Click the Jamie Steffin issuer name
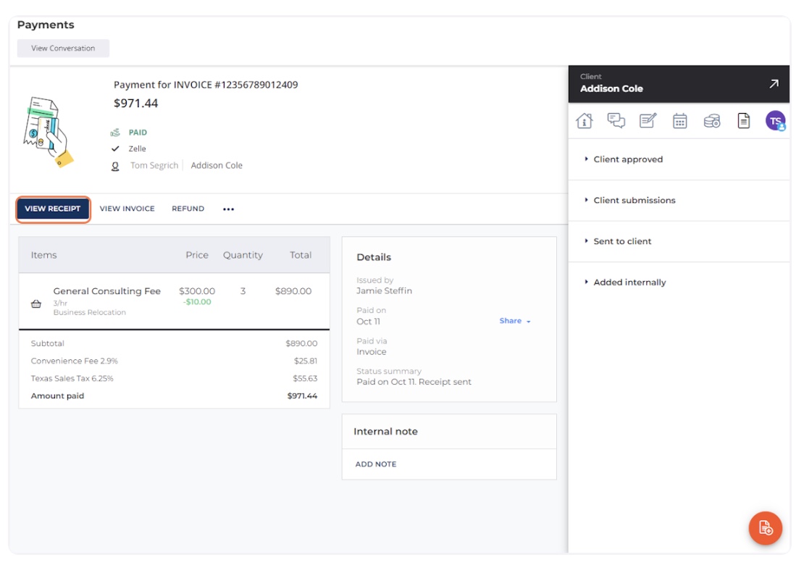This screenshot has height=565, width=804. (x=384, y=290)
